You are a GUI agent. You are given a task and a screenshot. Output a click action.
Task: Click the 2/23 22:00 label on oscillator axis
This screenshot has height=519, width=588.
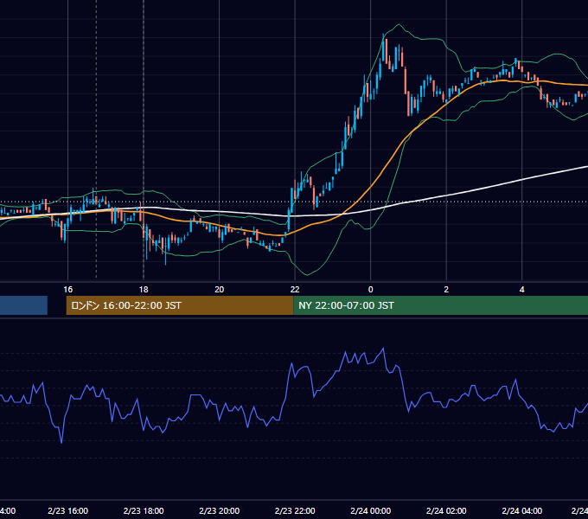click(295, 510)
